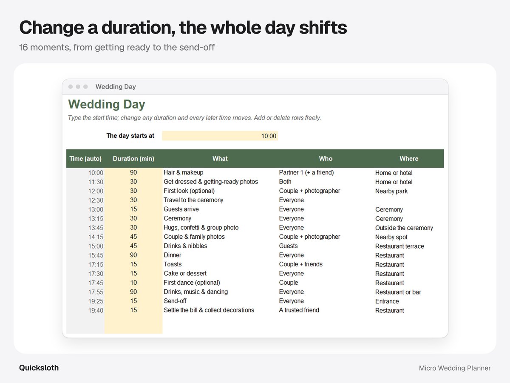Image resolution: width=510 pixels, height=383 pixels.
Task: Select the First dance (optional) cell
Action: [x=192, y=283]
